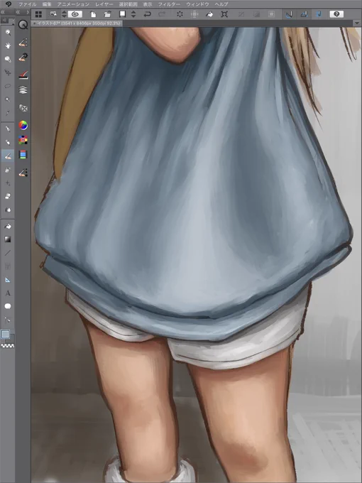Select the Figure line tool
The height and width of the screenshot is (483, 362).
click(x=8, y=253)
